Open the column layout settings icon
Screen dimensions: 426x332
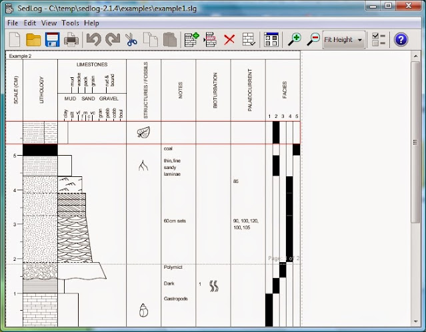click(x=271, y=40)
